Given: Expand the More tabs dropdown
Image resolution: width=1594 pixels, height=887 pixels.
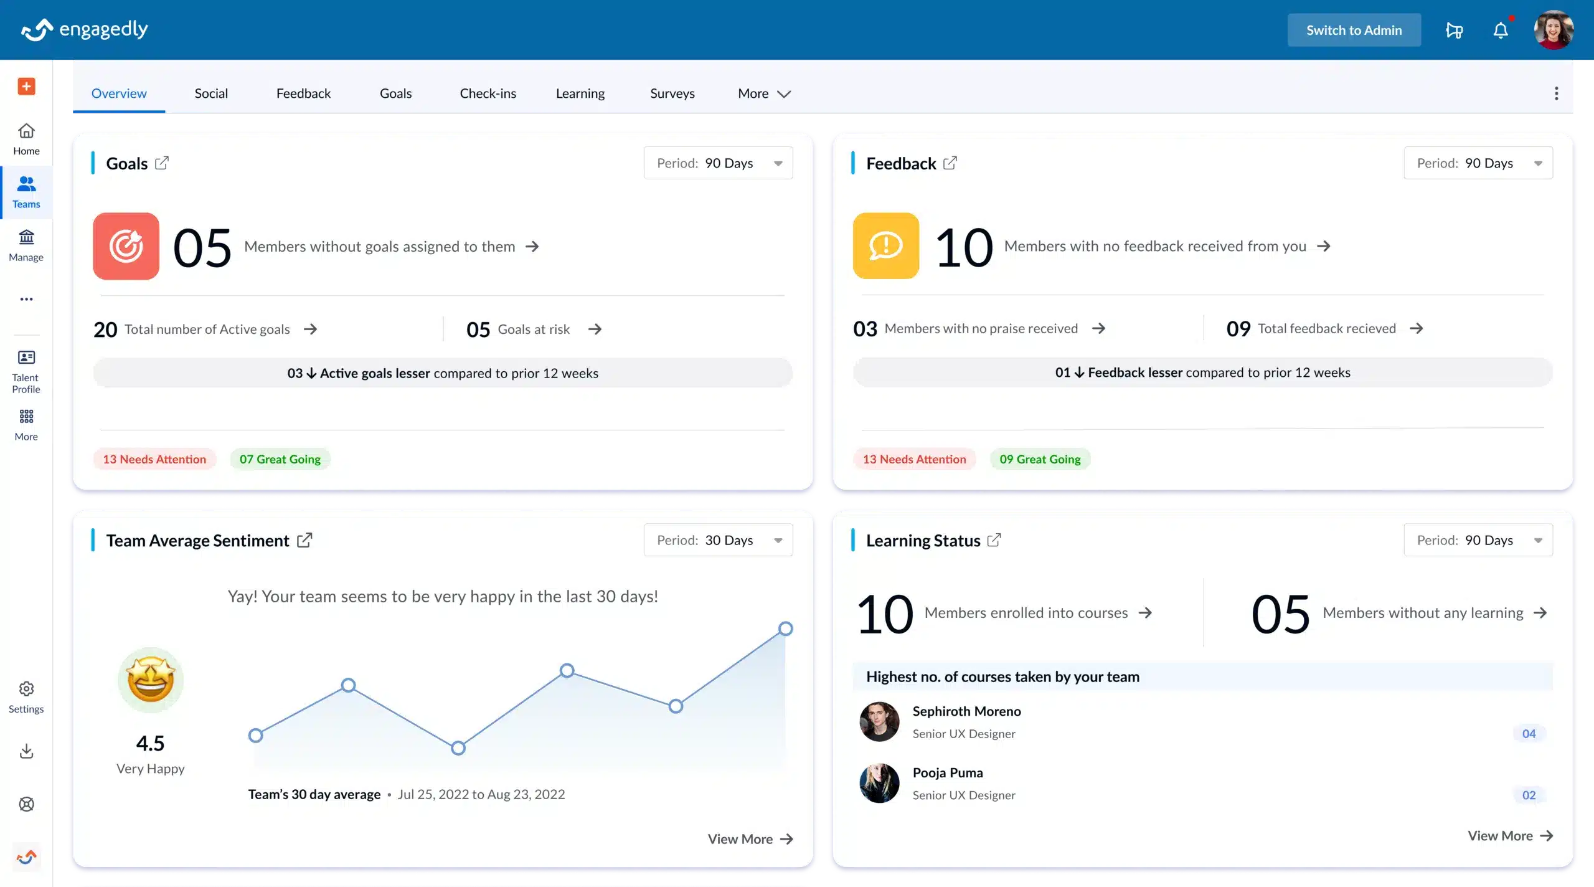Looking at the screenshot, I should [764, 93].
